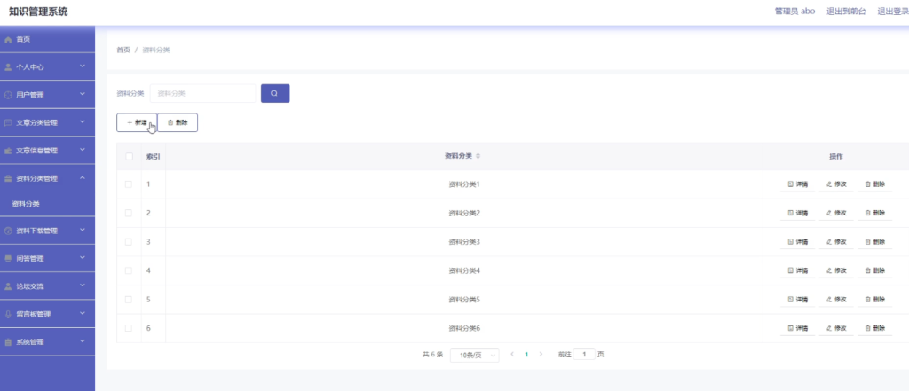The image size is (909, 391).
Task: Click sort arrows in 资料分类 column header
Action: (x=478, y=156)
